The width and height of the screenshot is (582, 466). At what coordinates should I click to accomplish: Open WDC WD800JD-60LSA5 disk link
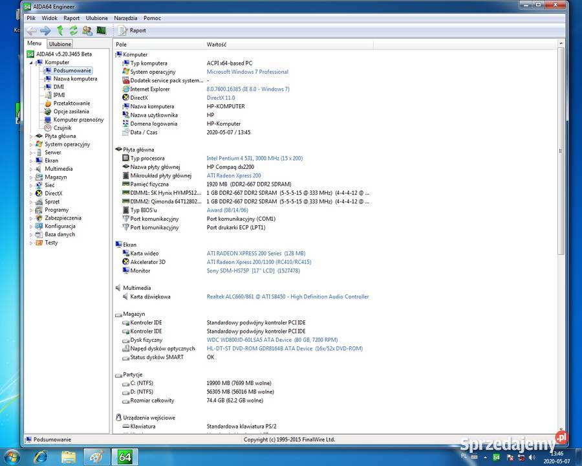pyautogui.click(x=272, y=340)
